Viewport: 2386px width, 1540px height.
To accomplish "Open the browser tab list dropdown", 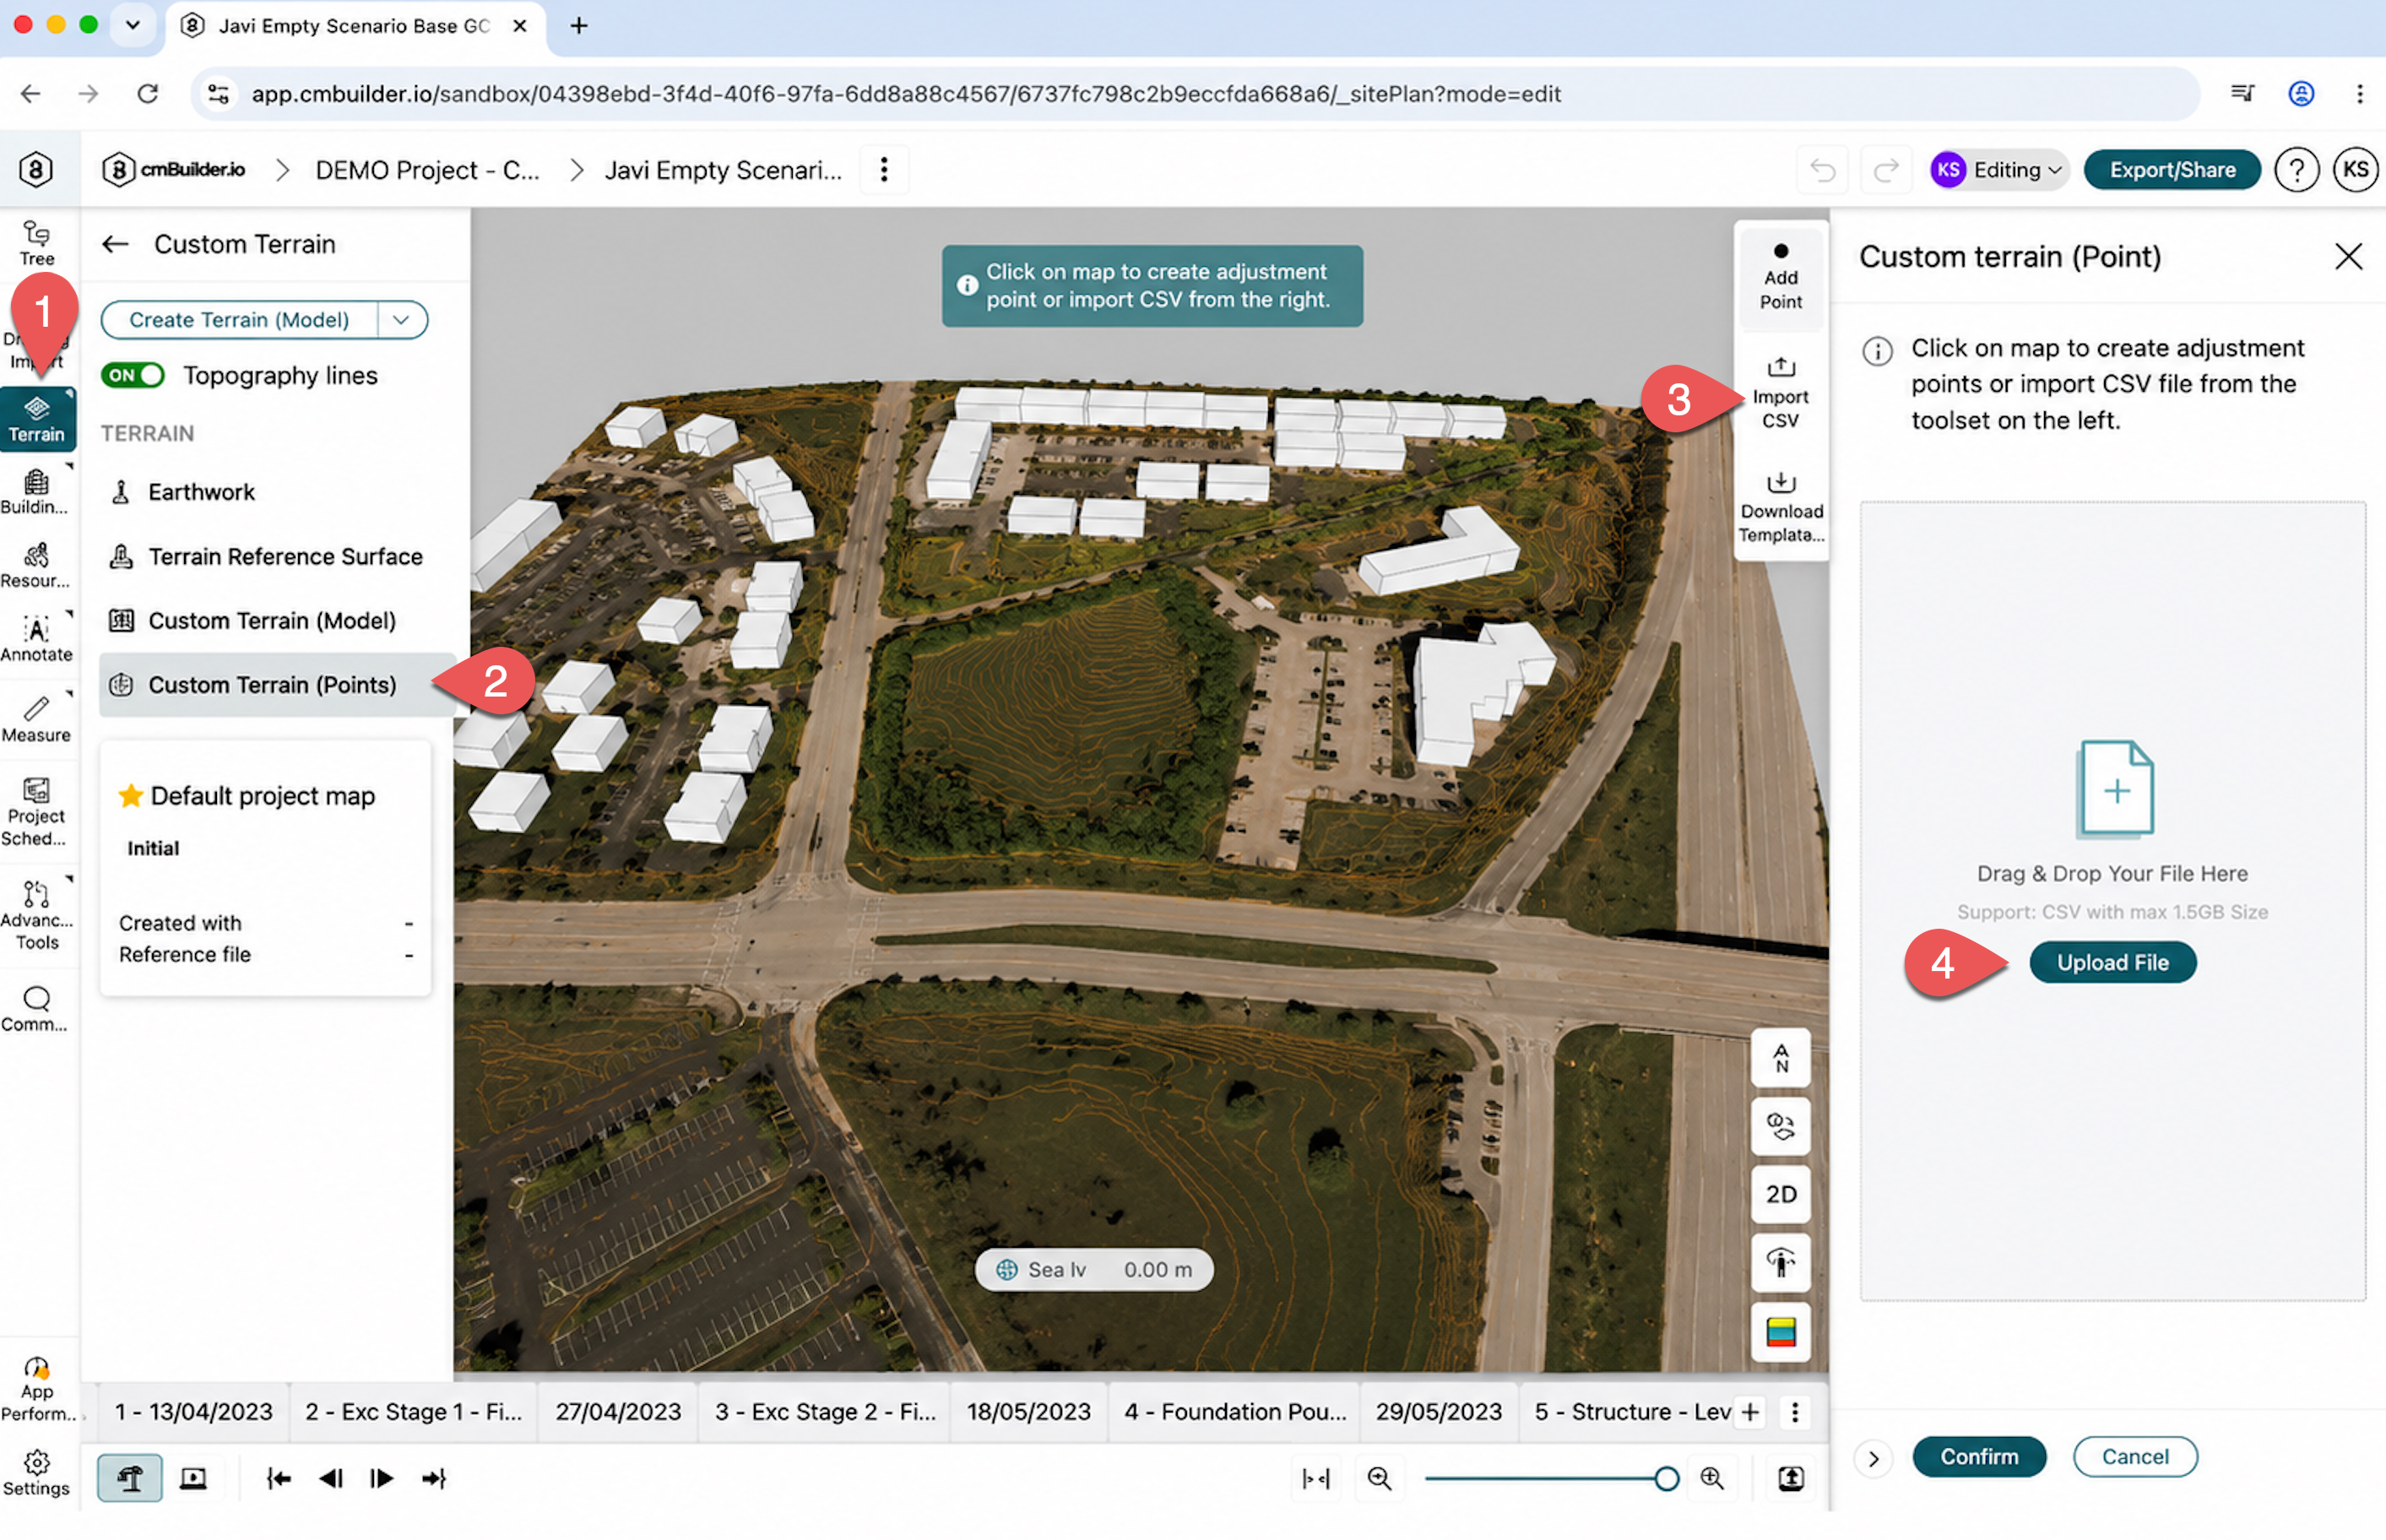I will (133, 25).
